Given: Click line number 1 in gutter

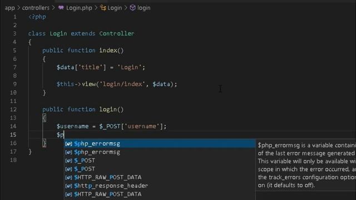Looking at the screenshot, I should (x=15, y=17).
